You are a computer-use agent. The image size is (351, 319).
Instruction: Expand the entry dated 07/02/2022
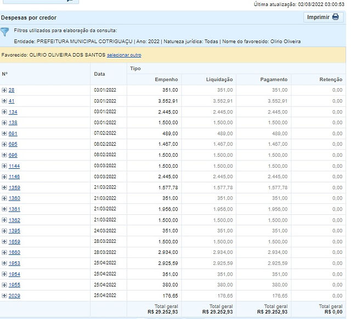pyautogui.click(x=4, y=133)
